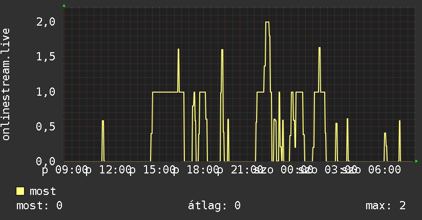This screenshot has width=422, height=220.
Task: Click the 'max: 2' statistic
Action: coord(386,206)
